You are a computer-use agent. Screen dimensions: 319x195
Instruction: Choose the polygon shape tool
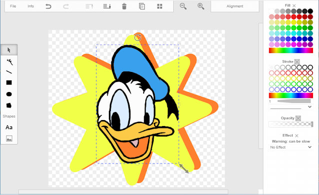click(9, 105)
